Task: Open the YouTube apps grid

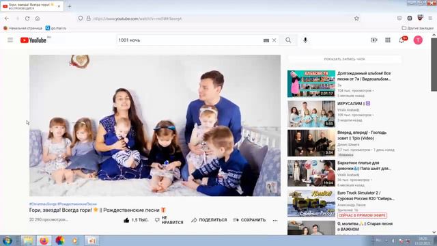Action: pyautogui.click(x=388, y=40)
